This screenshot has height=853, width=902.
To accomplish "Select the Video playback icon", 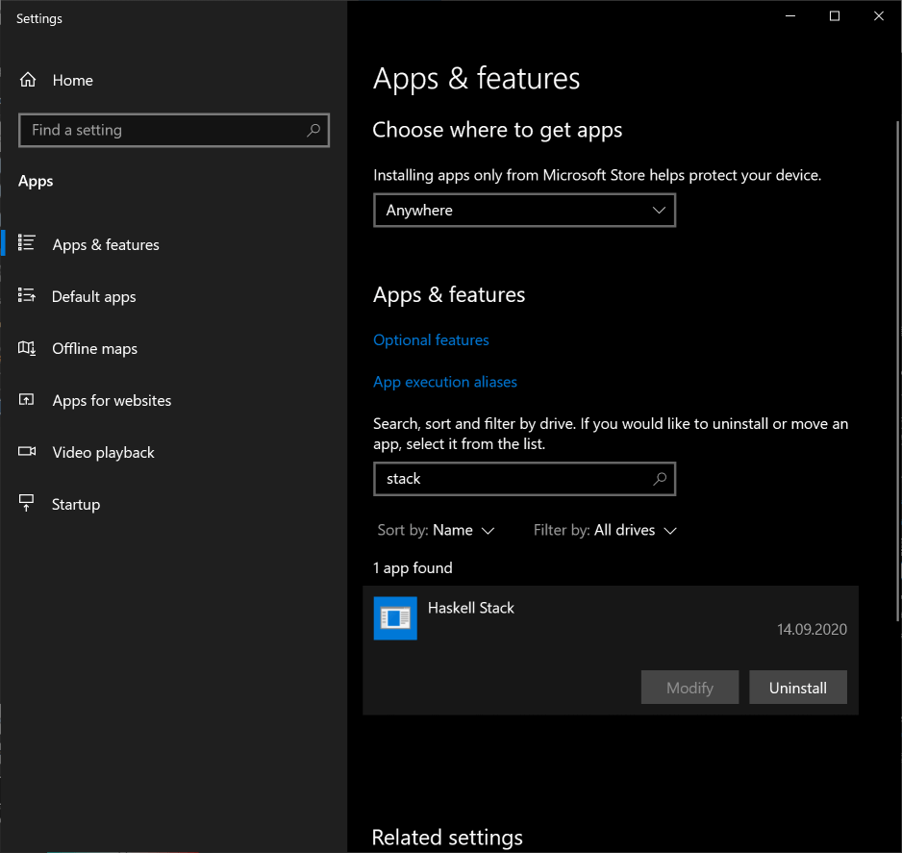I will click(x=28, y=452).
